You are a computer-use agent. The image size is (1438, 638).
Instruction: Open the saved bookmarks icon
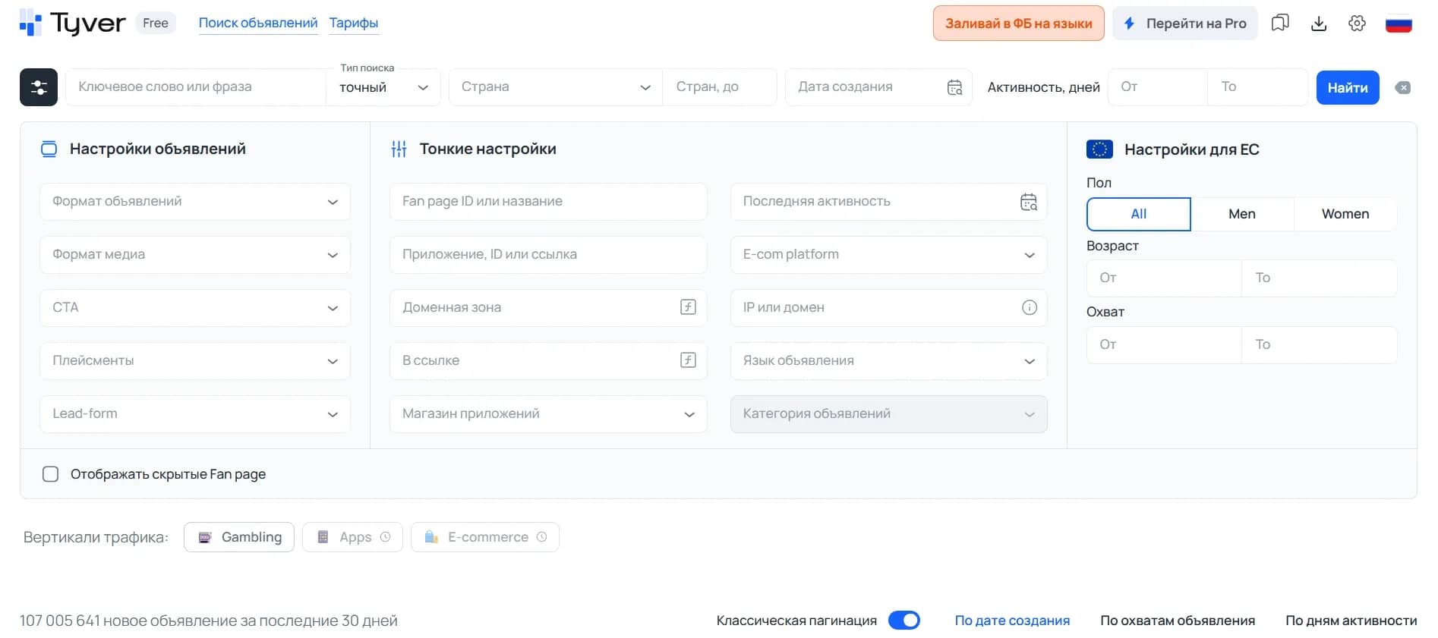(1280, 23)
